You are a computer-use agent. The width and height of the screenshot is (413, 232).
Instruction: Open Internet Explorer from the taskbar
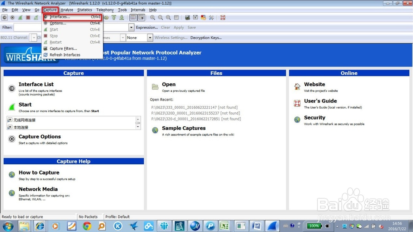click(40, 226)
